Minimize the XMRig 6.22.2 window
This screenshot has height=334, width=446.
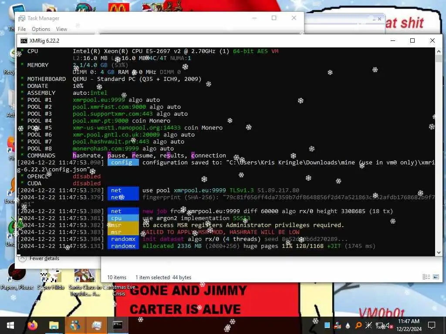[x=393, y=40]
